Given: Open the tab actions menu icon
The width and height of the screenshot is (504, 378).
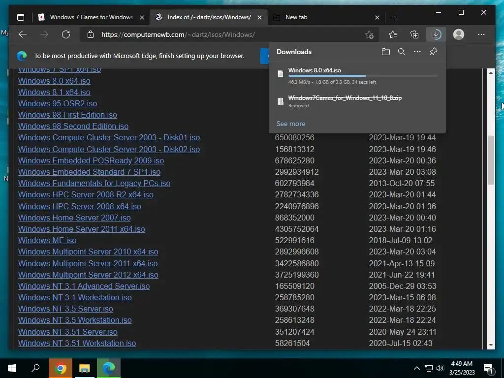Looking at the screenshot, I should (x=21, y=17).
